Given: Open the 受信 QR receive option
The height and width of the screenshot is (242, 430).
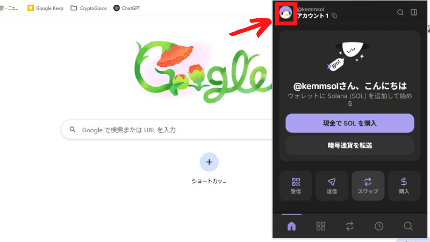Looking at the screenshot, I should tap(296, 186).
